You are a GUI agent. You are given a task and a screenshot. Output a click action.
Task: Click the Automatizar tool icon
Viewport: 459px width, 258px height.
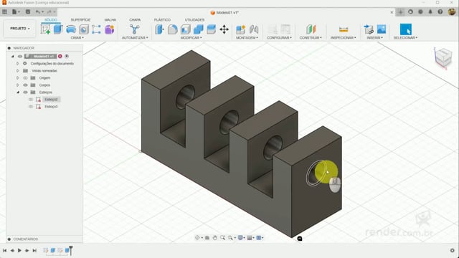point(134,29)
